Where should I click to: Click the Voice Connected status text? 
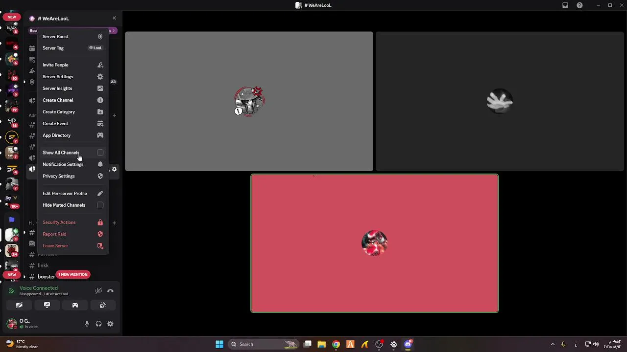click(x=38, y=288)
